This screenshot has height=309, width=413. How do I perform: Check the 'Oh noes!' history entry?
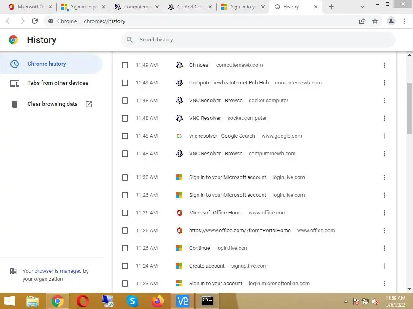pyautogui.click(x=125, y=65)
